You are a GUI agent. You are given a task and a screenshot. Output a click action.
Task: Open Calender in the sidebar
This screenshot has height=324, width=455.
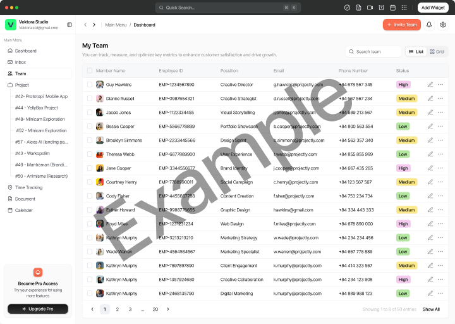[38, 210]
